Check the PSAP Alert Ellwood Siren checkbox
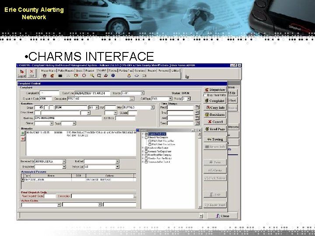This screenshot has width=315, height=236. pos(150,145)
